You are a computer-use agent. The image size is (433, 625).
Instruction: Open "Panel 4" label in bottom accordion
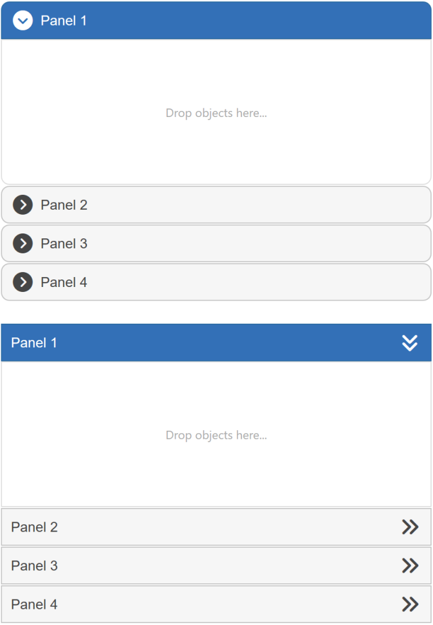coord(34,604)
